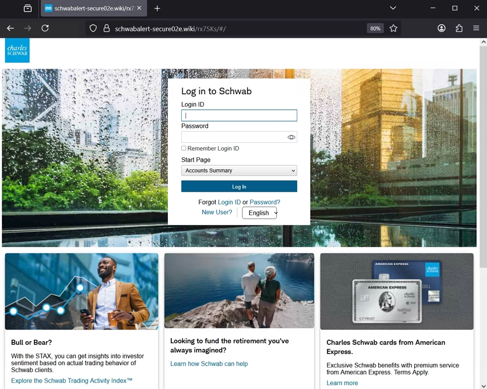This screenshot has width=487, height=389.
Task: Click the Log in to Schwab heading
Action: click(x=216, y=91)
